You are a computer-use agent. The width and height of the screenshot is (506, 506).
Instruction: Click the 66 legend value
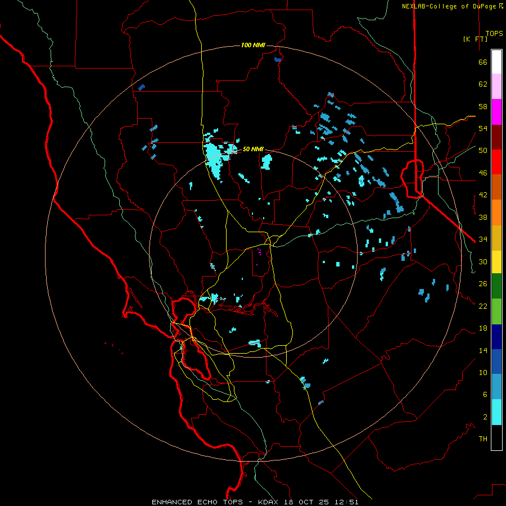(483, 62)
